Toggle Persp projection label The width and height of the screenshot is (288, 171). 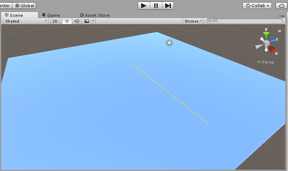coord(265,62)
